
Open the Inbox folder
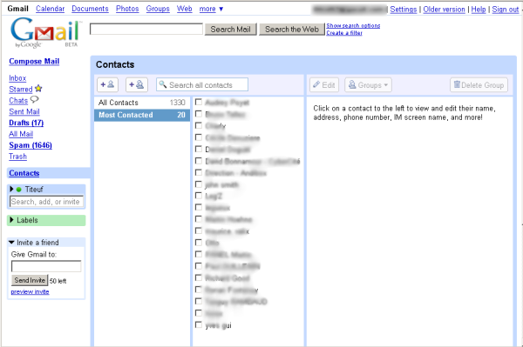pos(17,78)
